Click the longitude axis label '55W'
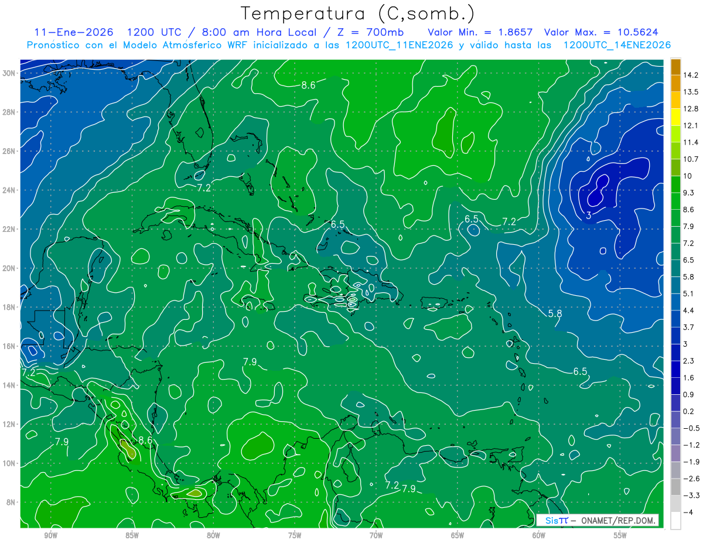Image resolution: width=703 pixels, height=543 pixels. 620,535
